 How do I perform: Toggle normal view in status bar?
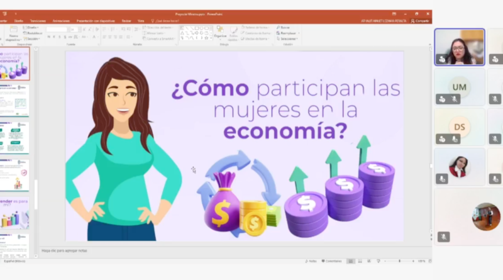[x=351, y=260]
